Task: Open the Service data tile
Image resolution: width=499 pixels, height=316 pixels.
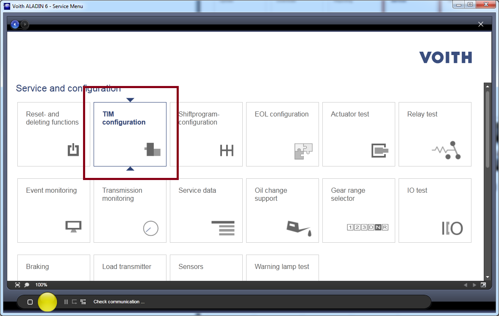Action: pyautogui.click(x=206, y=211)
